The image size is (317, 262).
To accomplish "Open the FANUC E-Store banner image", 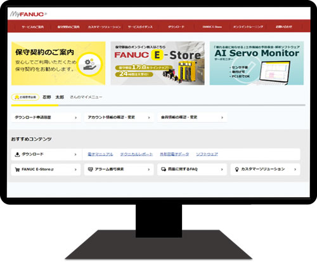I will point(158,63).
